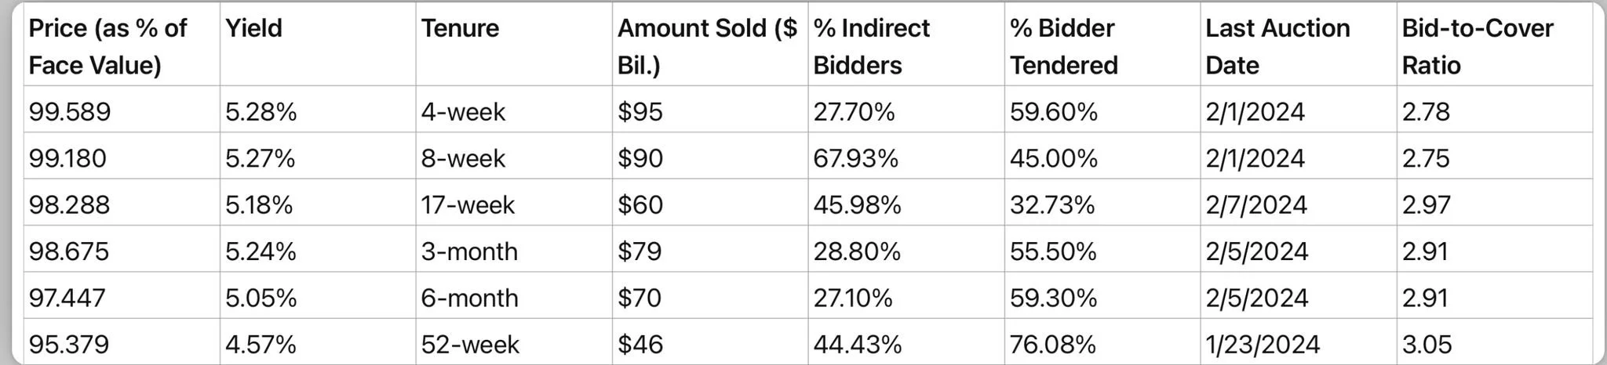This screenshot has height=365, width=1607.
Task: Select the Bid-to-Cover Ratio header cell
Action: point(1477,46)
